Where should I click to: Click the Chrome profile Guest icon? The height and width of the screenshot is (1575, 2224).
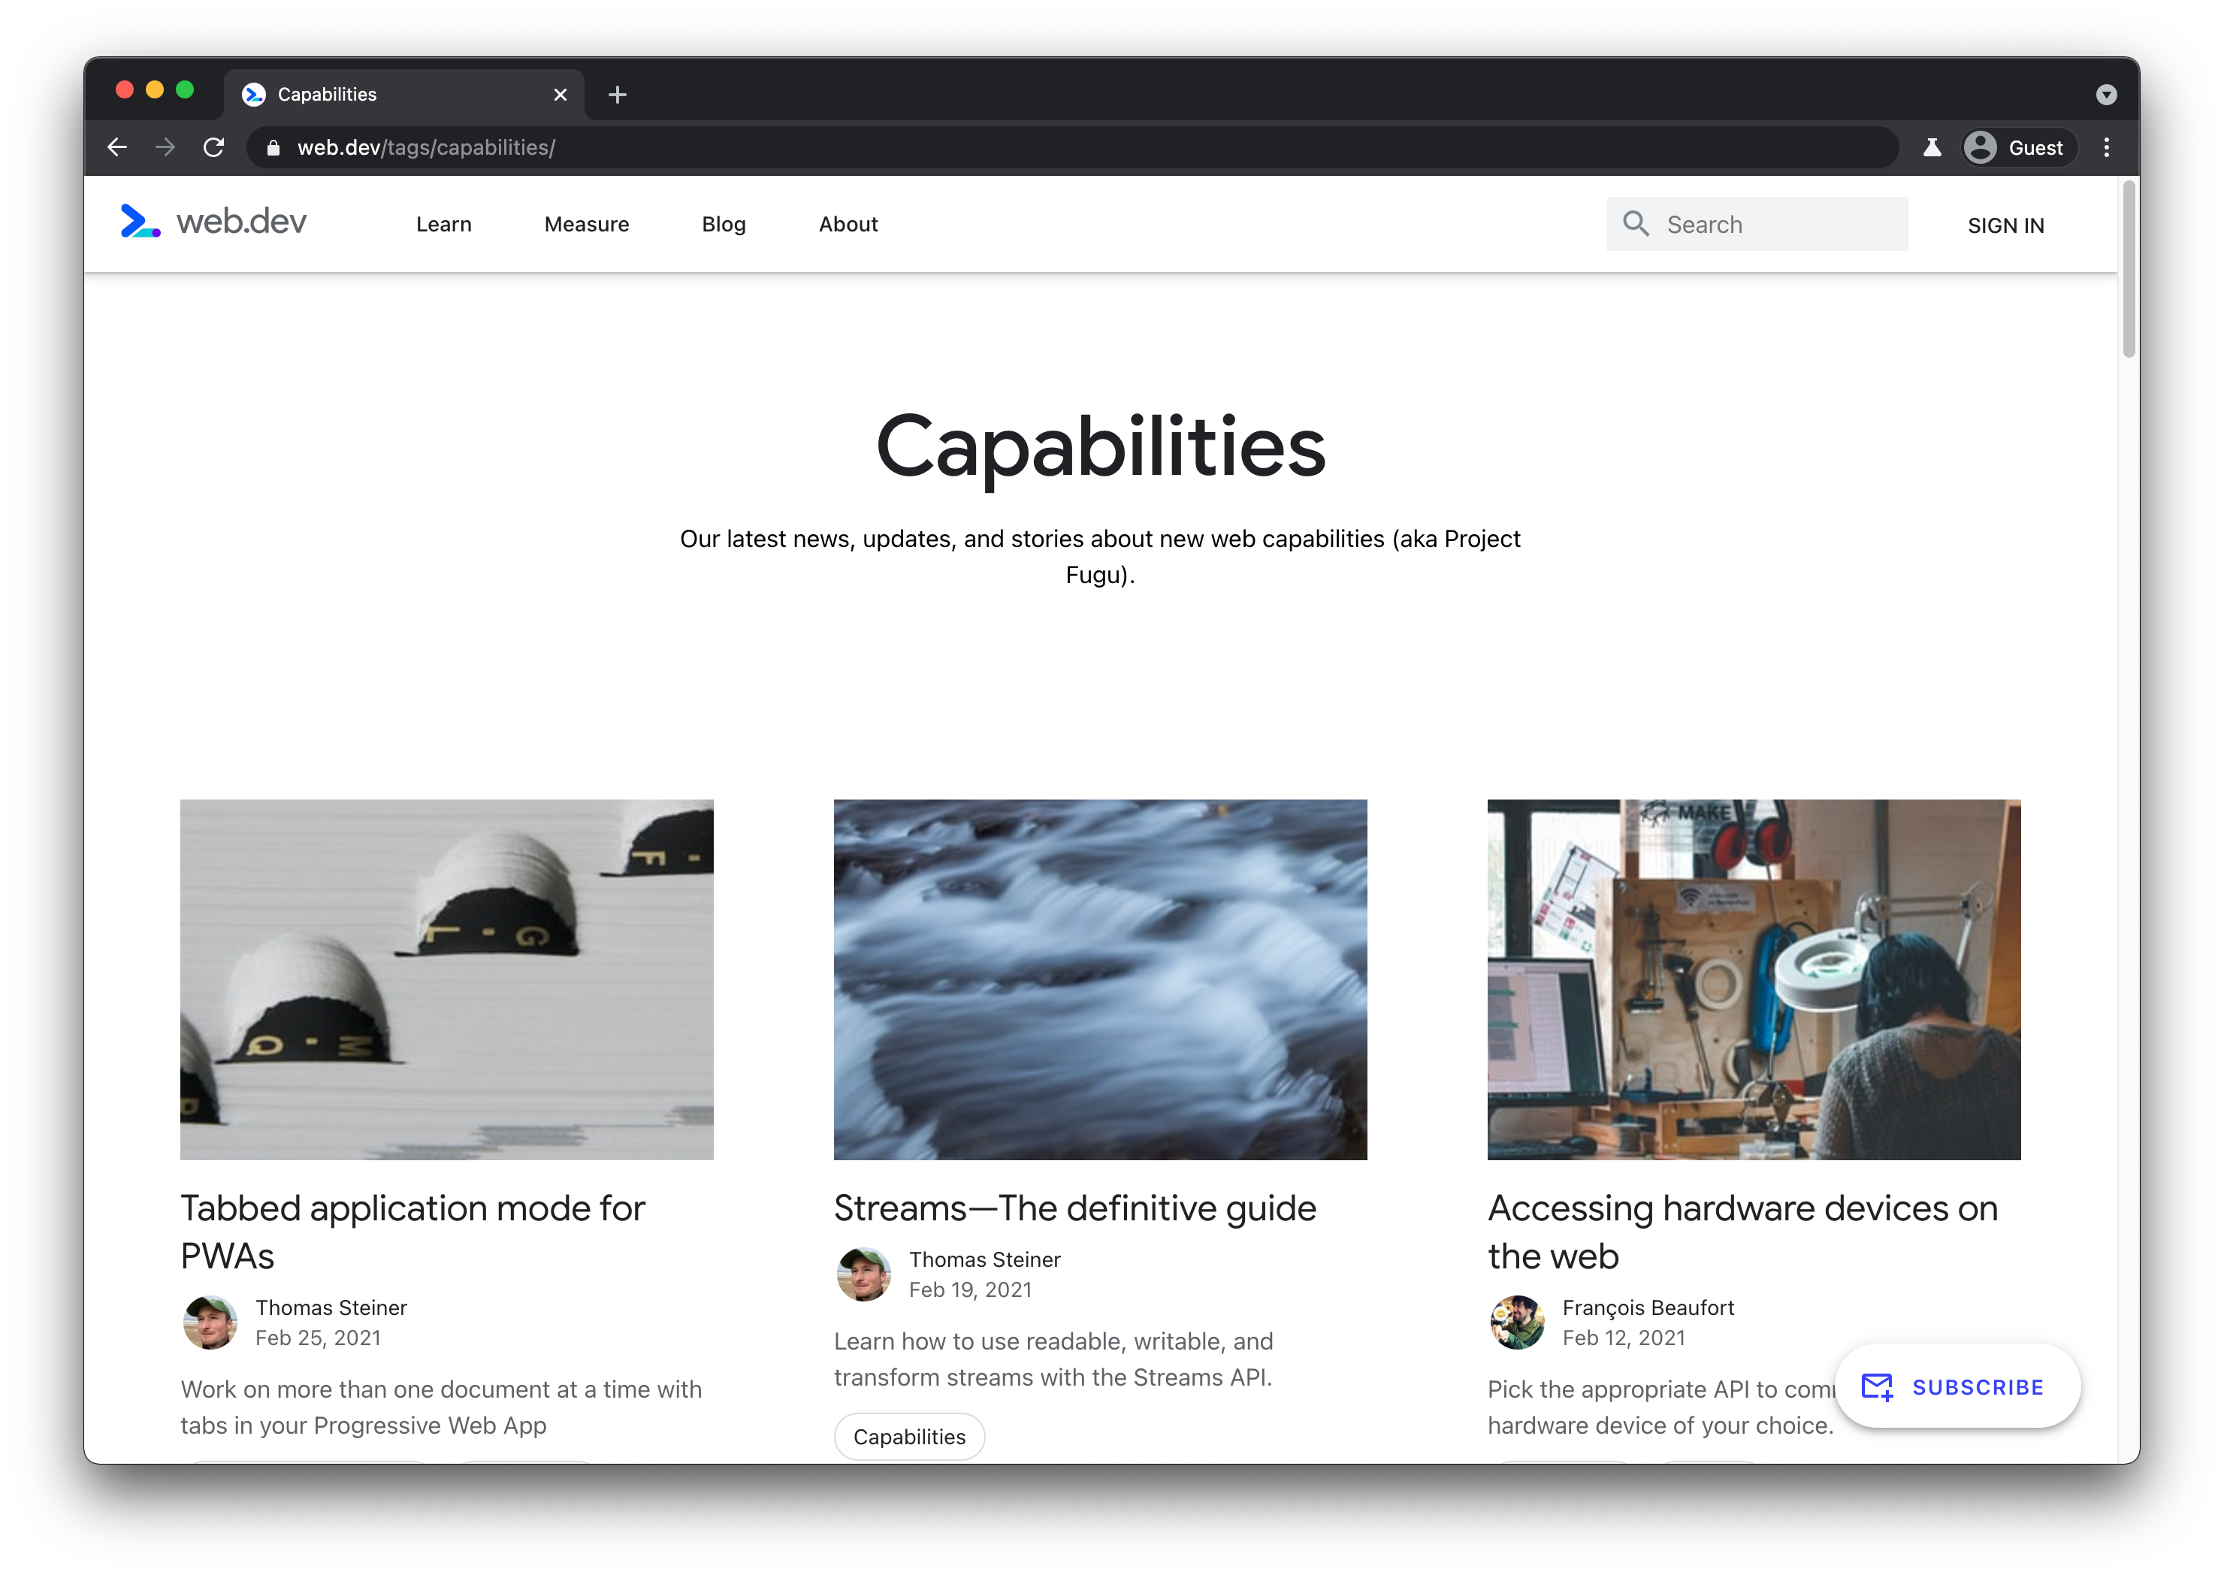click(1981, 148)
